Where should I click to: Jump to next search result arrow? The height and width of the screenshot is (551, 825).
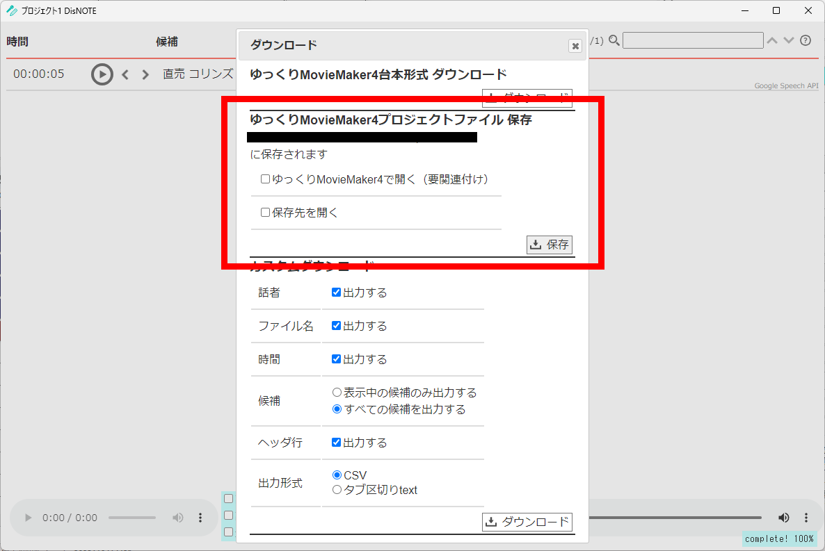point(788,40)
